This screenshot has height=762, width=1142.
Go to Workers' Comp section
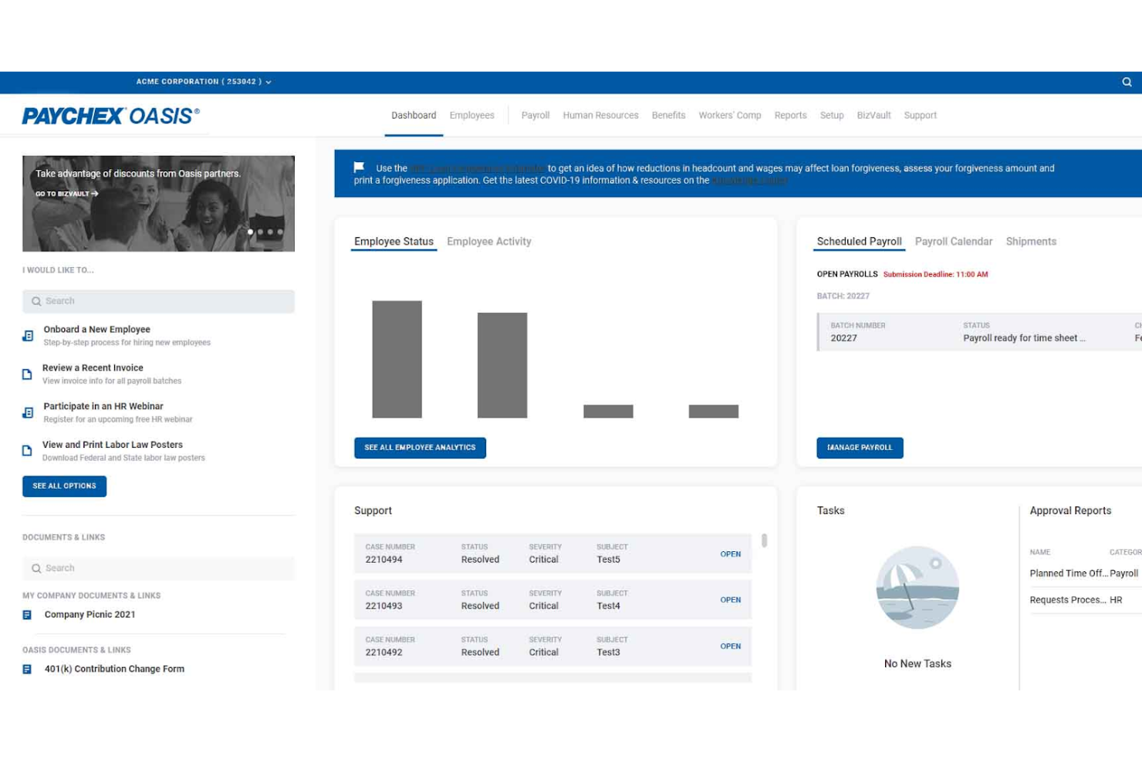(730, 116)
